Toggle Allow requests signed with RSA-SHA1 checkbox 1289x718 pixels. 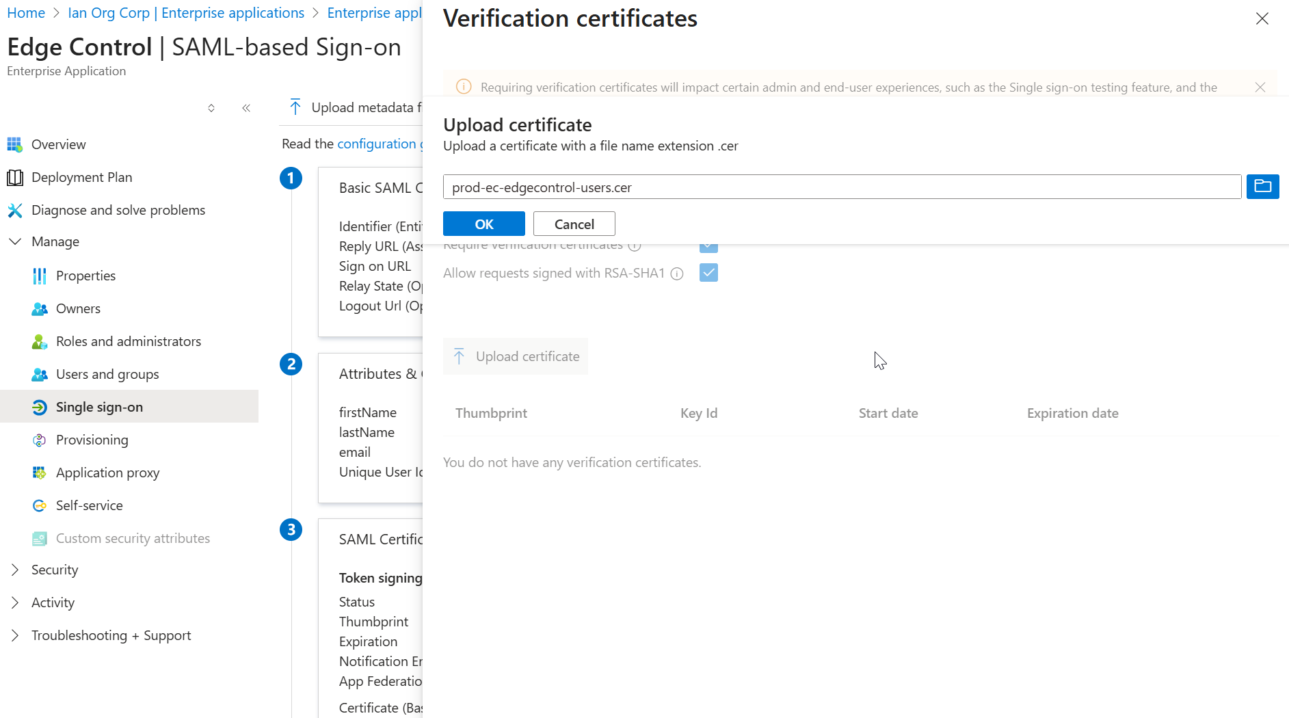708,273
